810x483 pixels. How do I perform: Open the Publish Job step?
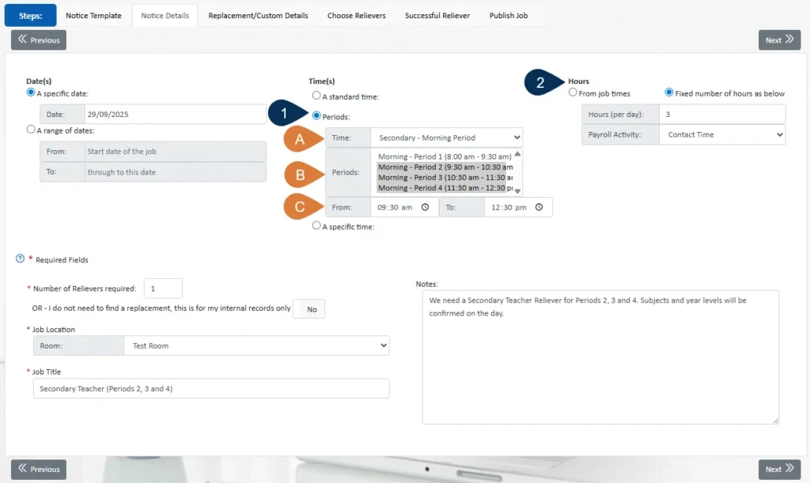coord(509,16)
